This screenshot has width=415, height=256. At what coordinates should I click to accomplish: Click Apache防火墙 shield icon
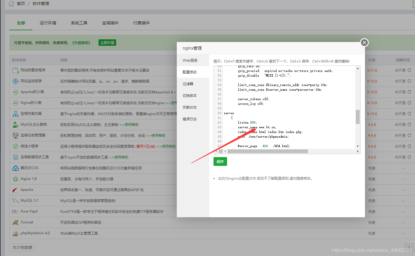[x=15, y=92]
